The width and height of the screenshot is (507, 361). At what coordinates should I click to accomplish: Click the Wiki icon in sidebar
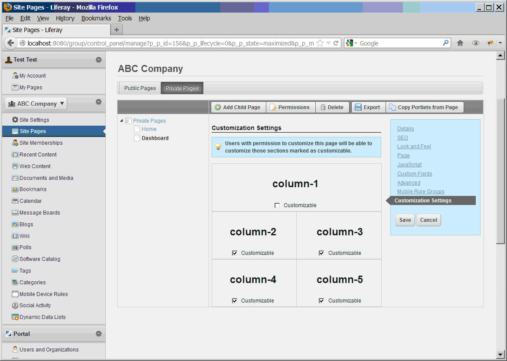click(x=15, y=236)
